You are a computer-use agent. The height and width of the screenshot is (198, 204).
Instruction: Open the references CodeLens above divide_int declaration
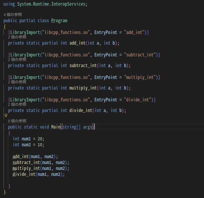coord(17,104)
